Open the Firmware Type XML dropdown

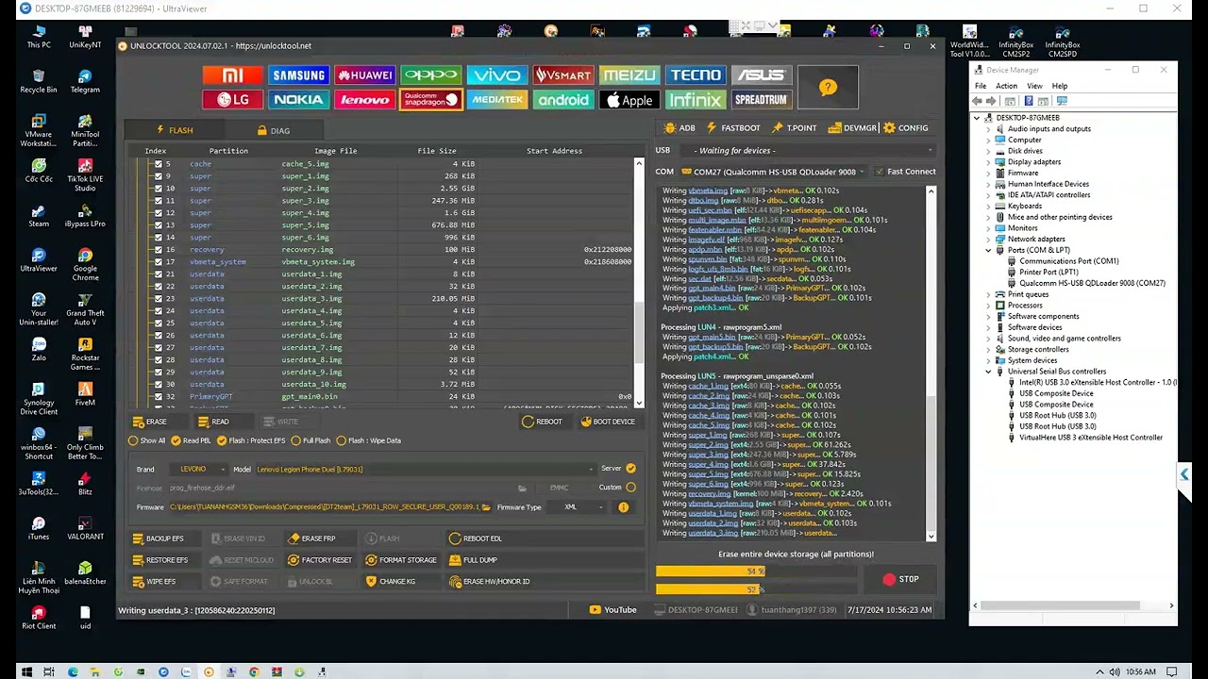point(577,507)
